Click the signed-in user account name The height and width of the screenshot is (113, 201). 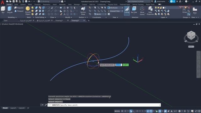click(161, 1)
